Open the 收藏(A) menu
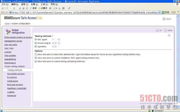Screen dimensions: 180x112 (34, 4)
